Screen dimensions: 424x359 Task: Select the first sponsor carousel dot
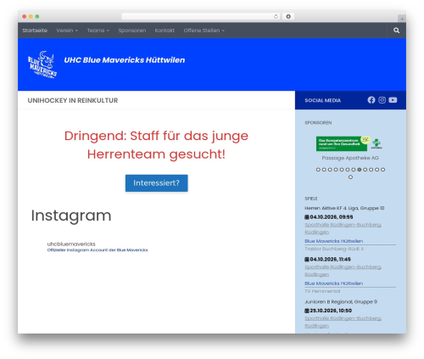pyautogui.click(x=318, y=170)
